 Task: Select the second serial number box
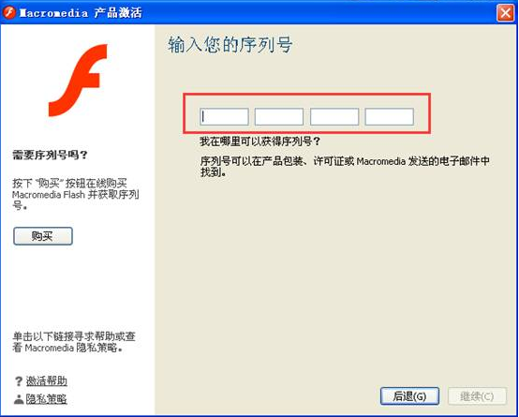(279, 116)
